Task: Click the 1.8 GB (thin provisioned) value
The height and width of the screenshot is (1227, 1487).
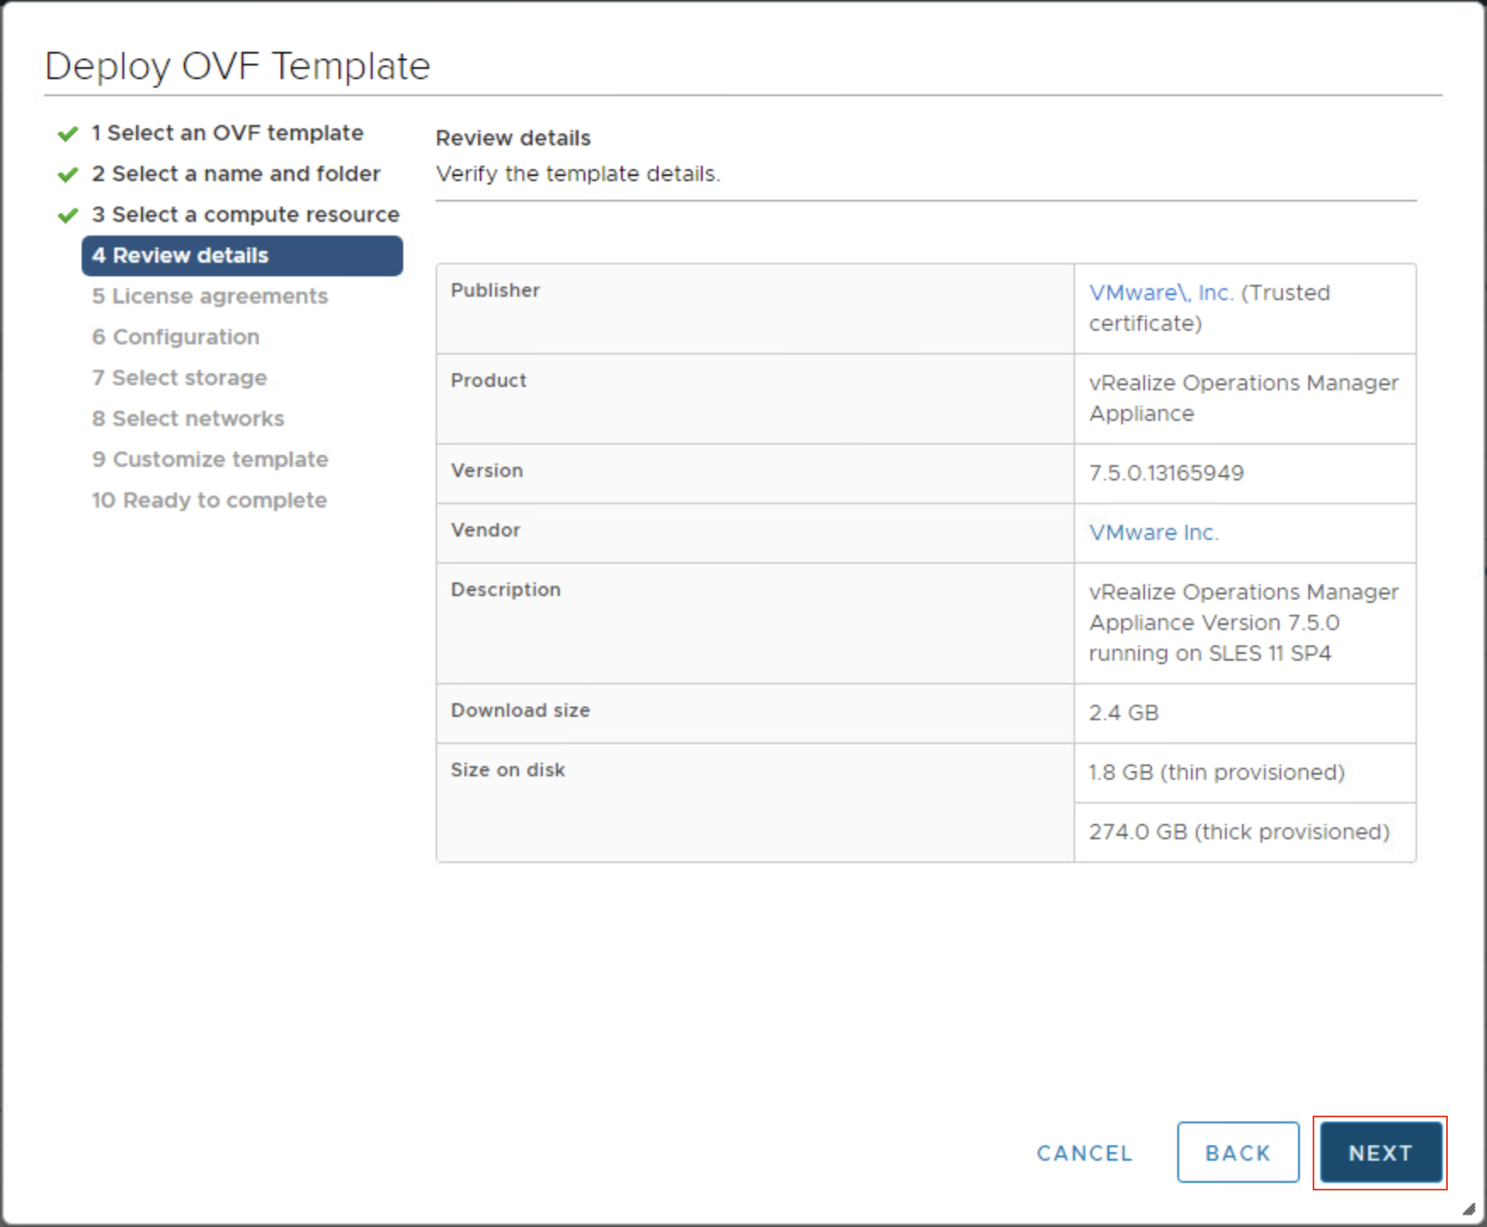Action: point(1216,772)
